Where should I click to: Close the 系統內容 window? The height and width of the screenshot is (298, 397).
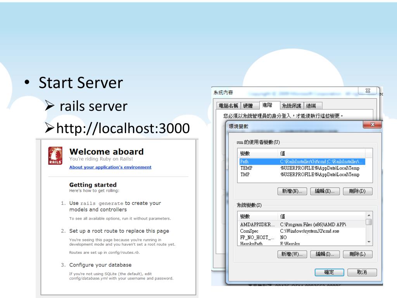click(368, 90)
